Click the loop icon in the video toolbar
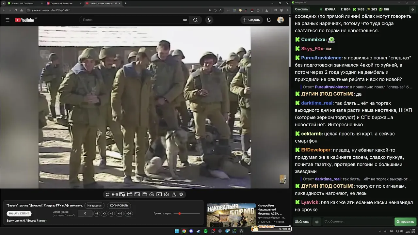The width and height of the screenshot is (418, 235). pyautogui.click(x=107, y=195)
